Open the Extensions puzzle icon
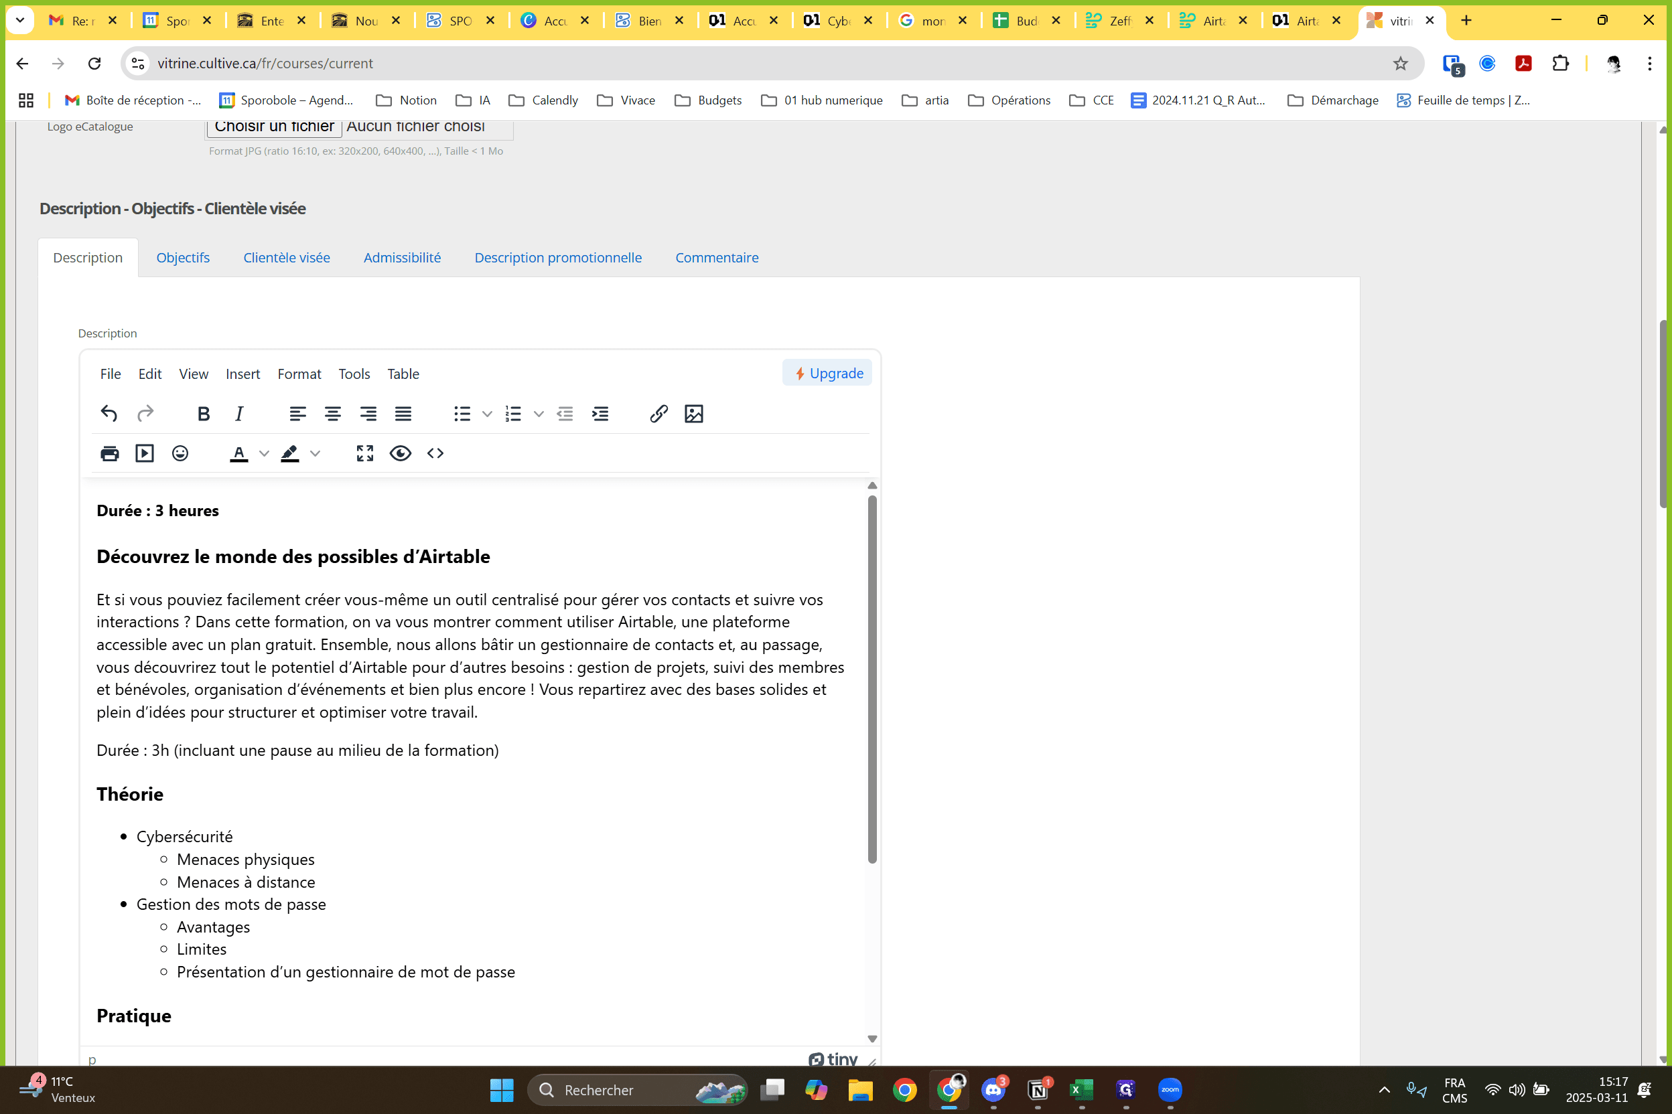 point(1560,63)
